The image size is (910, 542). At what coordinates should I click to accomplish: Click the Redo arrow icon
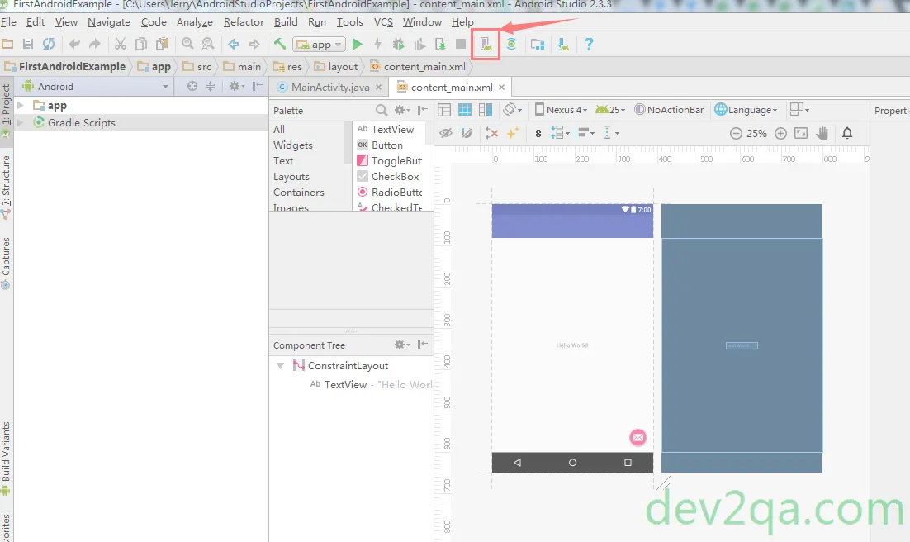tap(95, 44)
